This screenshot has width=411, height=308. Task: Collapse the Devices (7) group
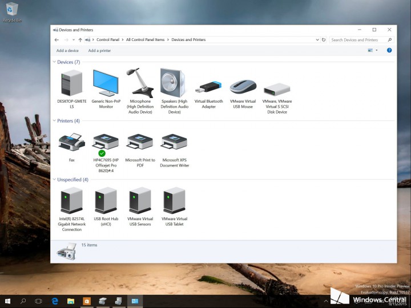coord(54,62)
